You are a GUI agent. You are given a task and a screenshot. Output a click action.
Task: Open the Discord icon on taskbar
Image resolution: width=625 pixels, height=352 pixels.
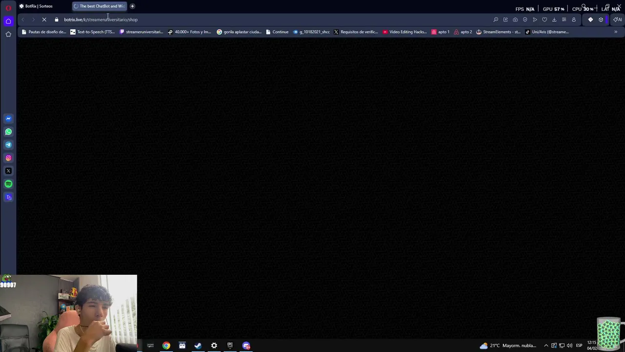coord(246,346)
